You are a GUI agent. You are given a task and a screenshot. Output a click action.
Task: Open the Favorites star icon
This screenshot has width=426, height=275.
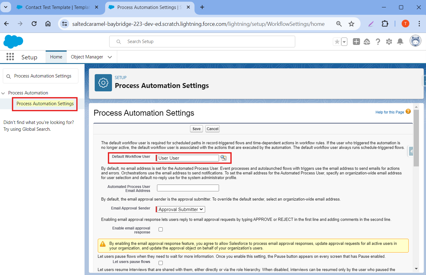(337, 42)
